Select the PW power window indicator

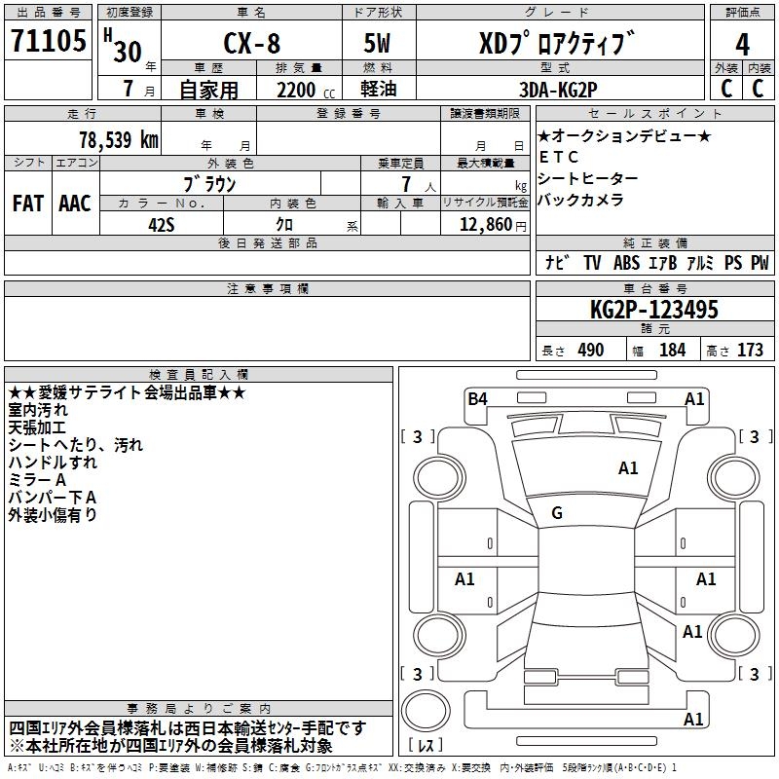coord(760,262)
